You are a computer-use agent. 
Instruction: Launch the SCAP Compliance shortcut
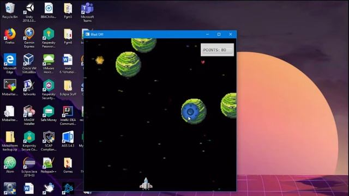click(49, 141)
